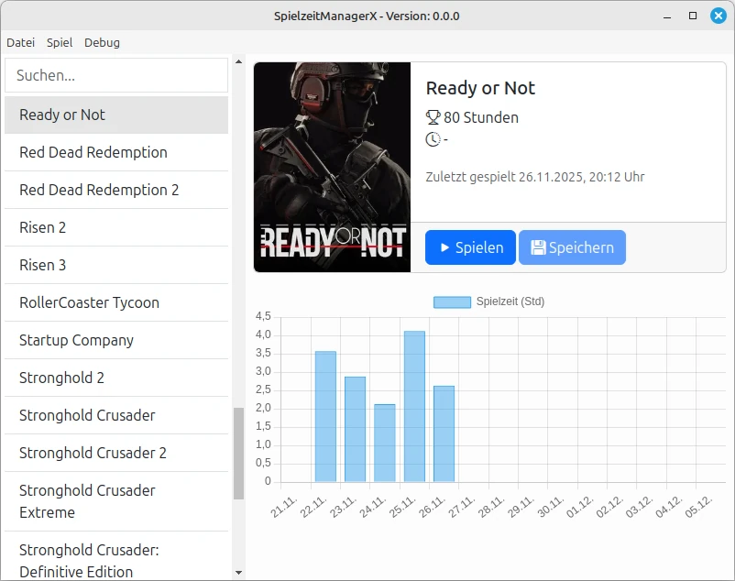The image size is (735, 581).
Task: Click the sidebar scroll down arrow
Action: [239, 573]
